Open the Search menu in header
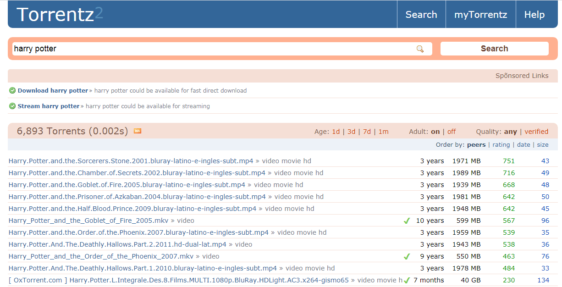The height and width of the screenshot is (287, 562). (421, 14)
